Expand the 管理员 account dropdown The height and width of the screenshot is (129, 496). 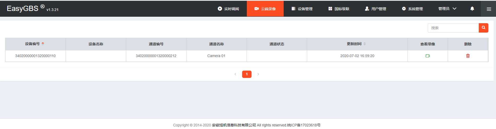pyautogui.click(x=447, y=9)
